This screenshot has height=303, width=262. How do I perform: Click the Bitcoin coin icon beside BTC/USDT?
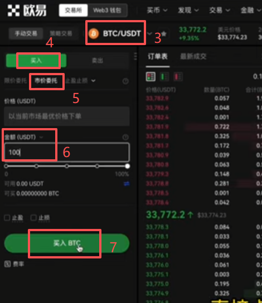point(94,33)
